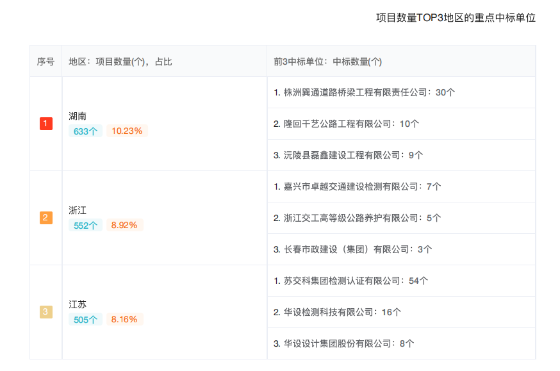This screenshot has width=560, height=371.
Task: Click the 项目数量TOP3地区的重点中标单位 title
Action: (456, 18)
